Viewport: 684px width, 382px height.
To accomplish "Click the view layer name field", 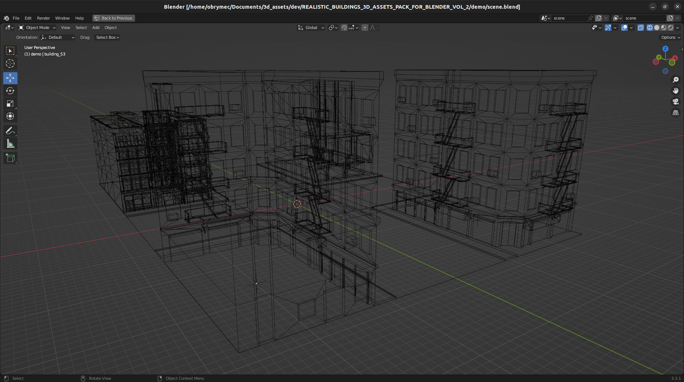I will point(645,18).
